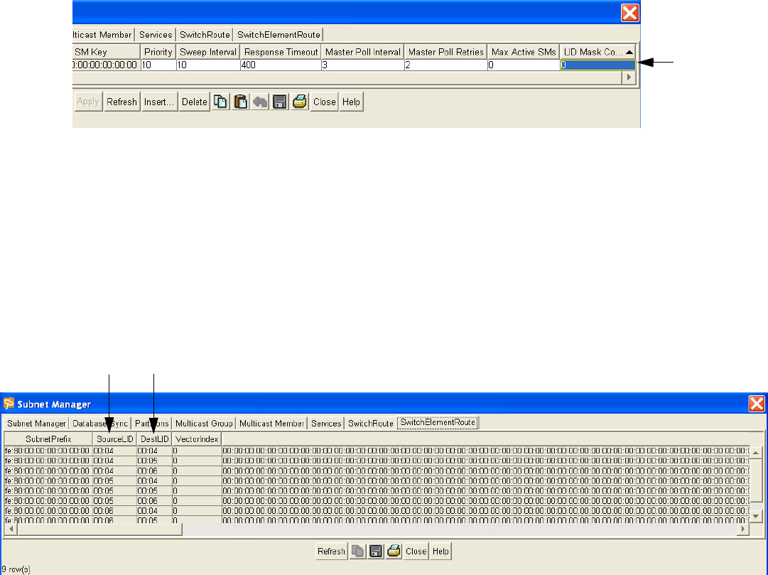Click Refresh in the lower window
The image size is (768, 575).
(x=331, y=551)
